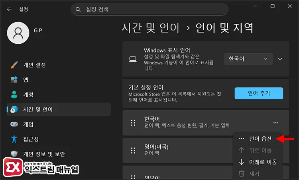Click the 언어 추가 button
299x180 pixels.
pyautogui.click(x=259, y=93)
